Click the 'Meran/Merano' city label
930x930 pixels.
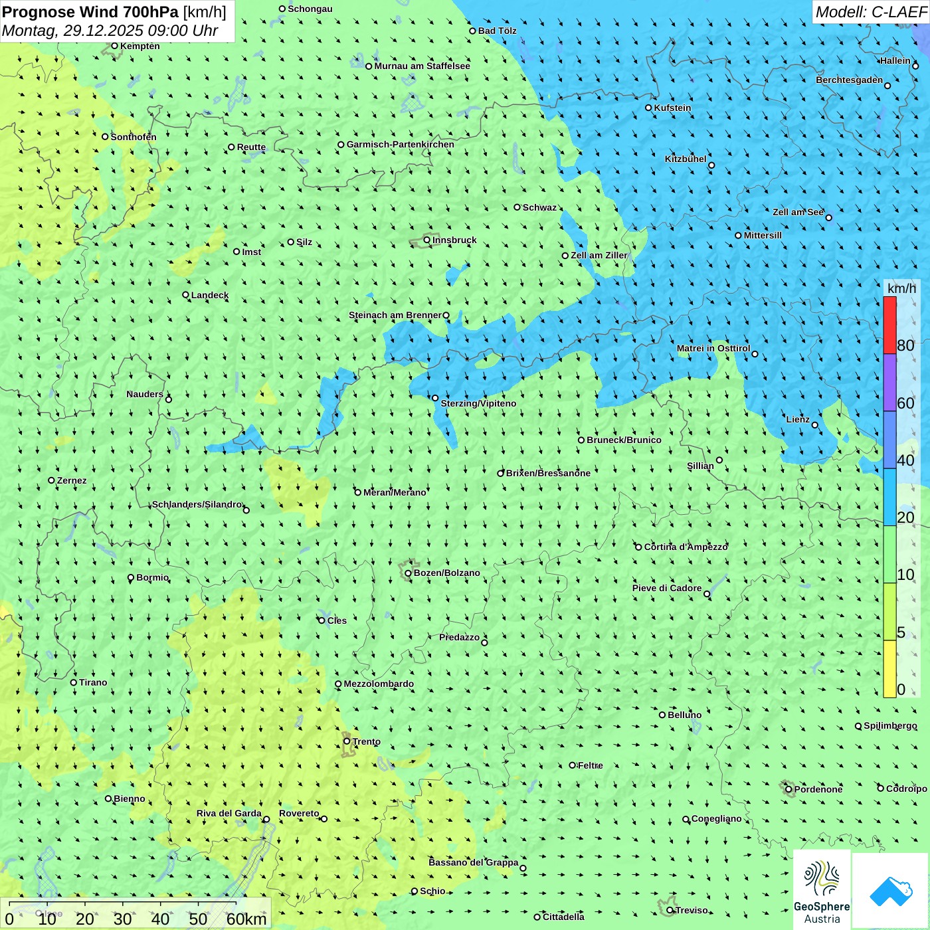tap(395, 492)
